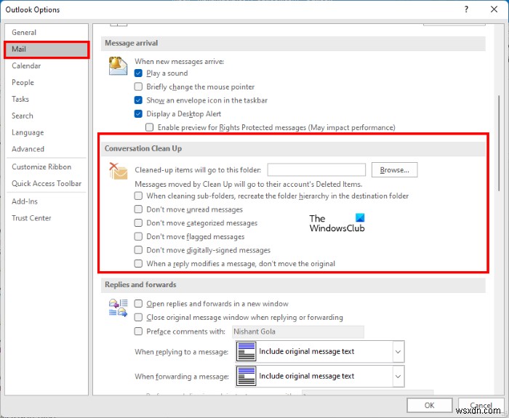Viewport: 509px width, 418px height.
Task: Open the Customize Ribbon category
Action: click(47, 166)
